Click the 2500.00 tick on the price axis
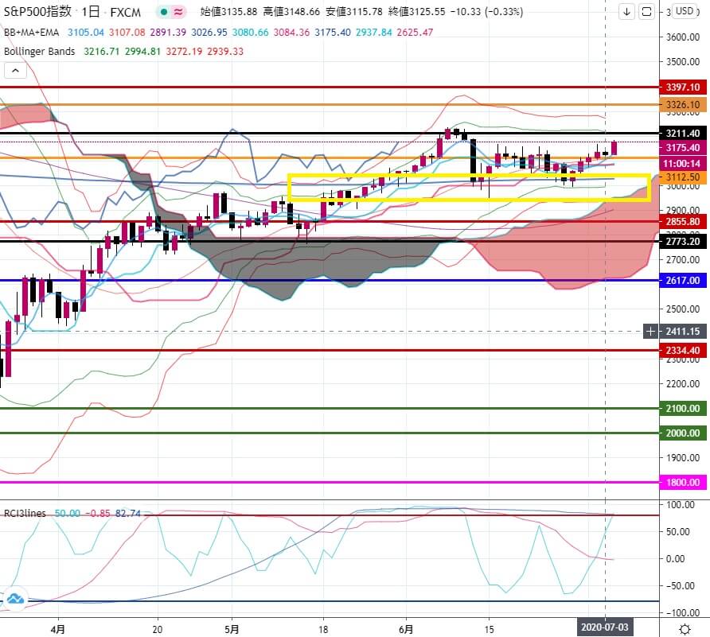This screenshot has width=710, height=637. (683, 309)
